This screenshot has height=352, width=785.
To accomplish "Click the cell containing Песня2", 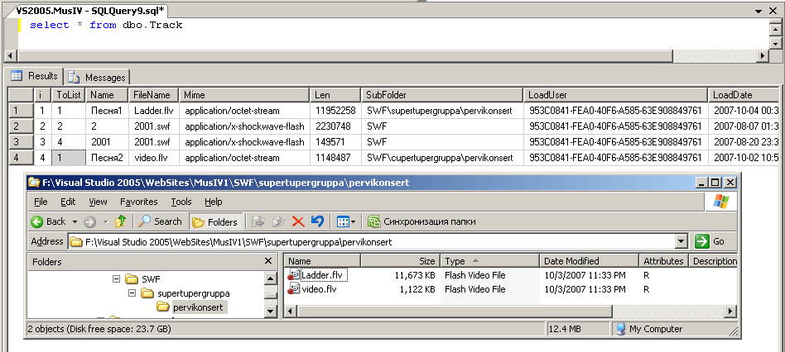I will coord(107,159).
